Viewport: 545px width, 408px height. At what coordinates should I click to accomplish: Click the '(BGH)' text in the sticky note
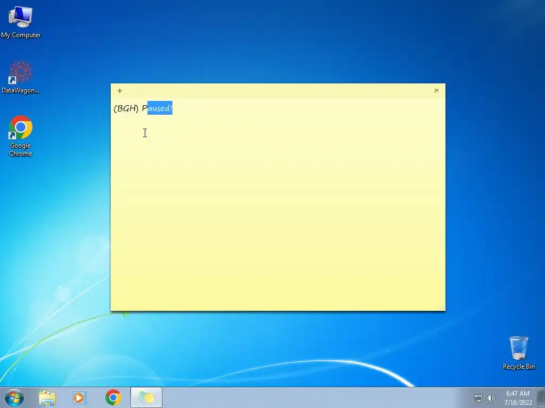126,108
